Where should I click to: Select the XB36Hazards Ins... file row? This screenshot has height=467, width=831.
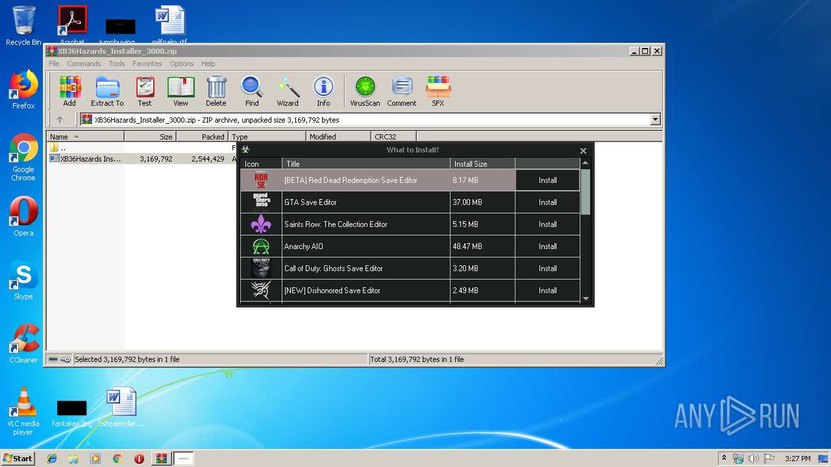point(142,159)
